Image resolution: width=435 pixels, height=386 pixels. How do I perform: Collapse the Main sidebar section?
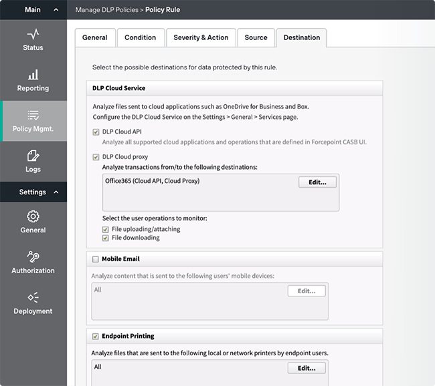pos(56,10)
